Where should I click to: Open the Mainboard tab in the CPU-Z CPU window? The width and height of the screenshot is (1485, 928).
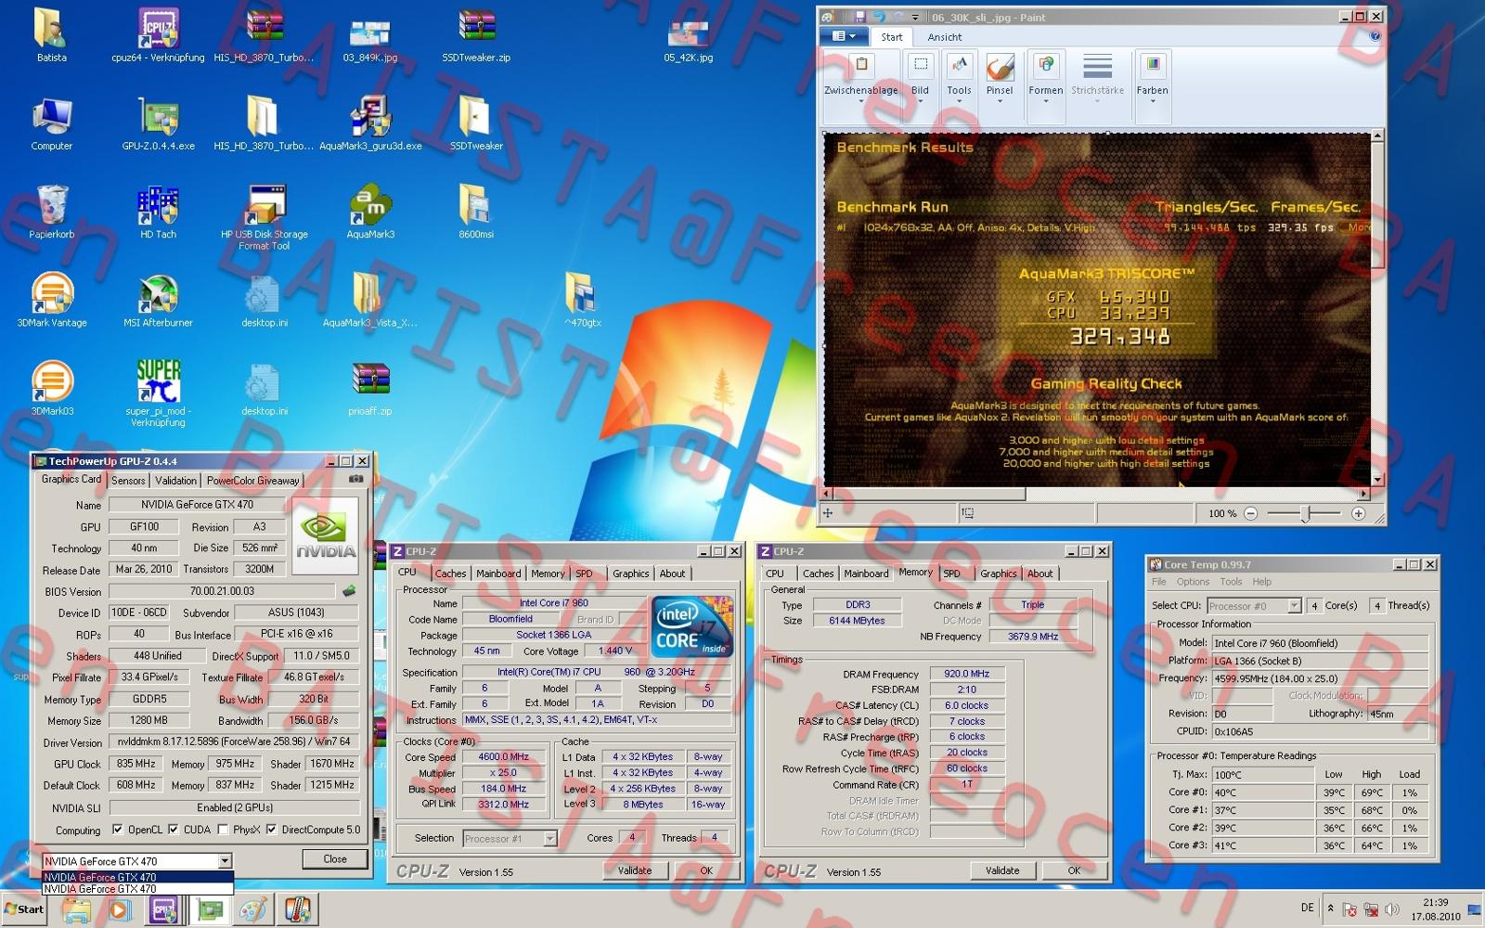click(498, 574)
